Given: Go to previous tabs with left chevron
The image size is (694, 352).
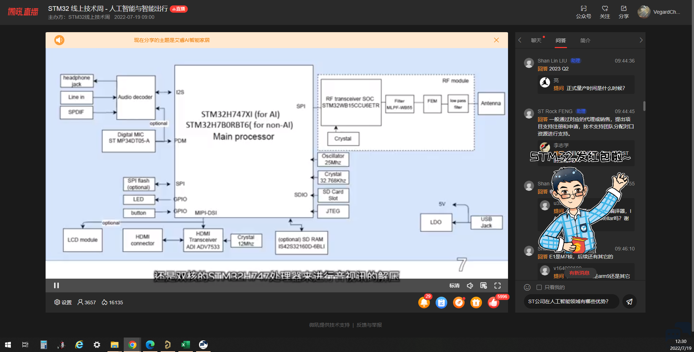Looking at the screenshot, I should click(520, 40).
